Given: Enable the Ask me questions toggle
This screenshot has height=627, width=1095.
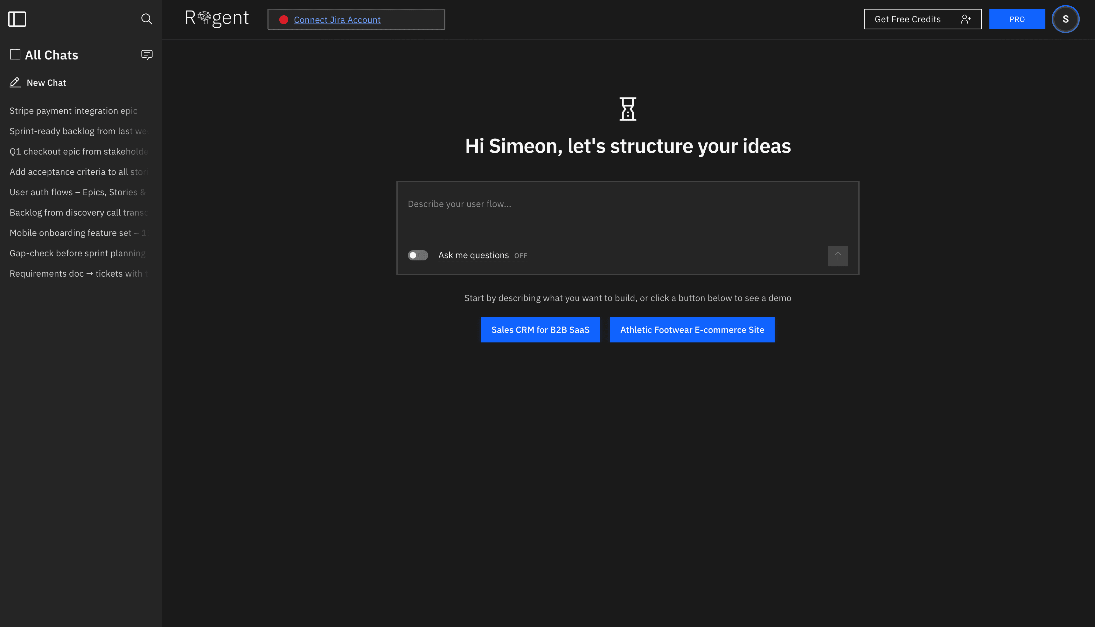Looking at the screenshot, I should click(417, 255).
